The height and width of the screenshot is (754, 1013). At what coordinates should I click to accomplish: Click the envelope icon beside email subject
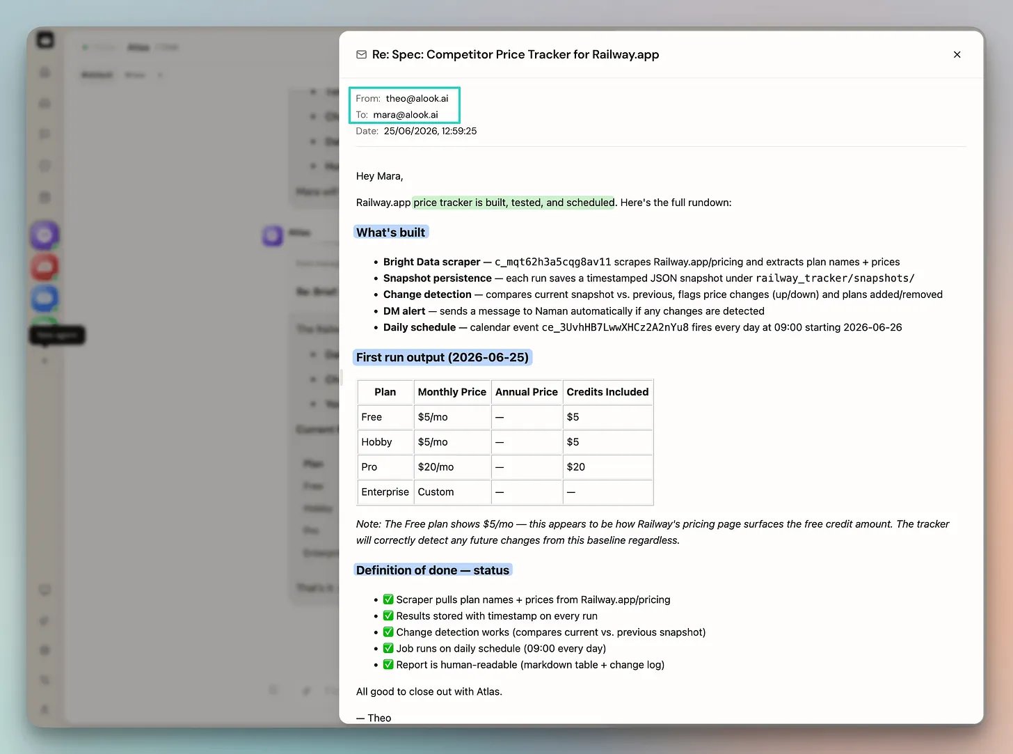(361, 54)
